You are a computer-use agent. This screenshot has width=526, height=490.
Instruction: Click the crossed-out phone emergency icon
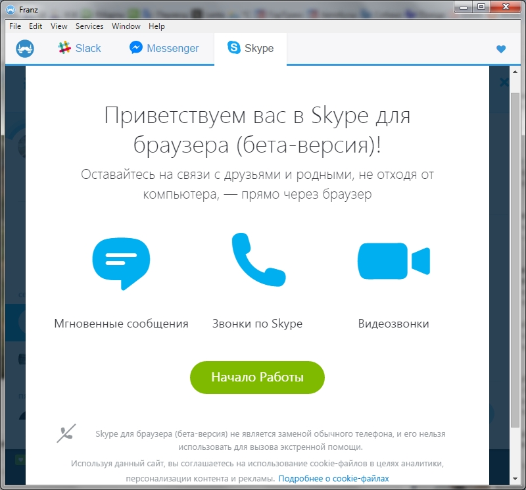(66, 433)
